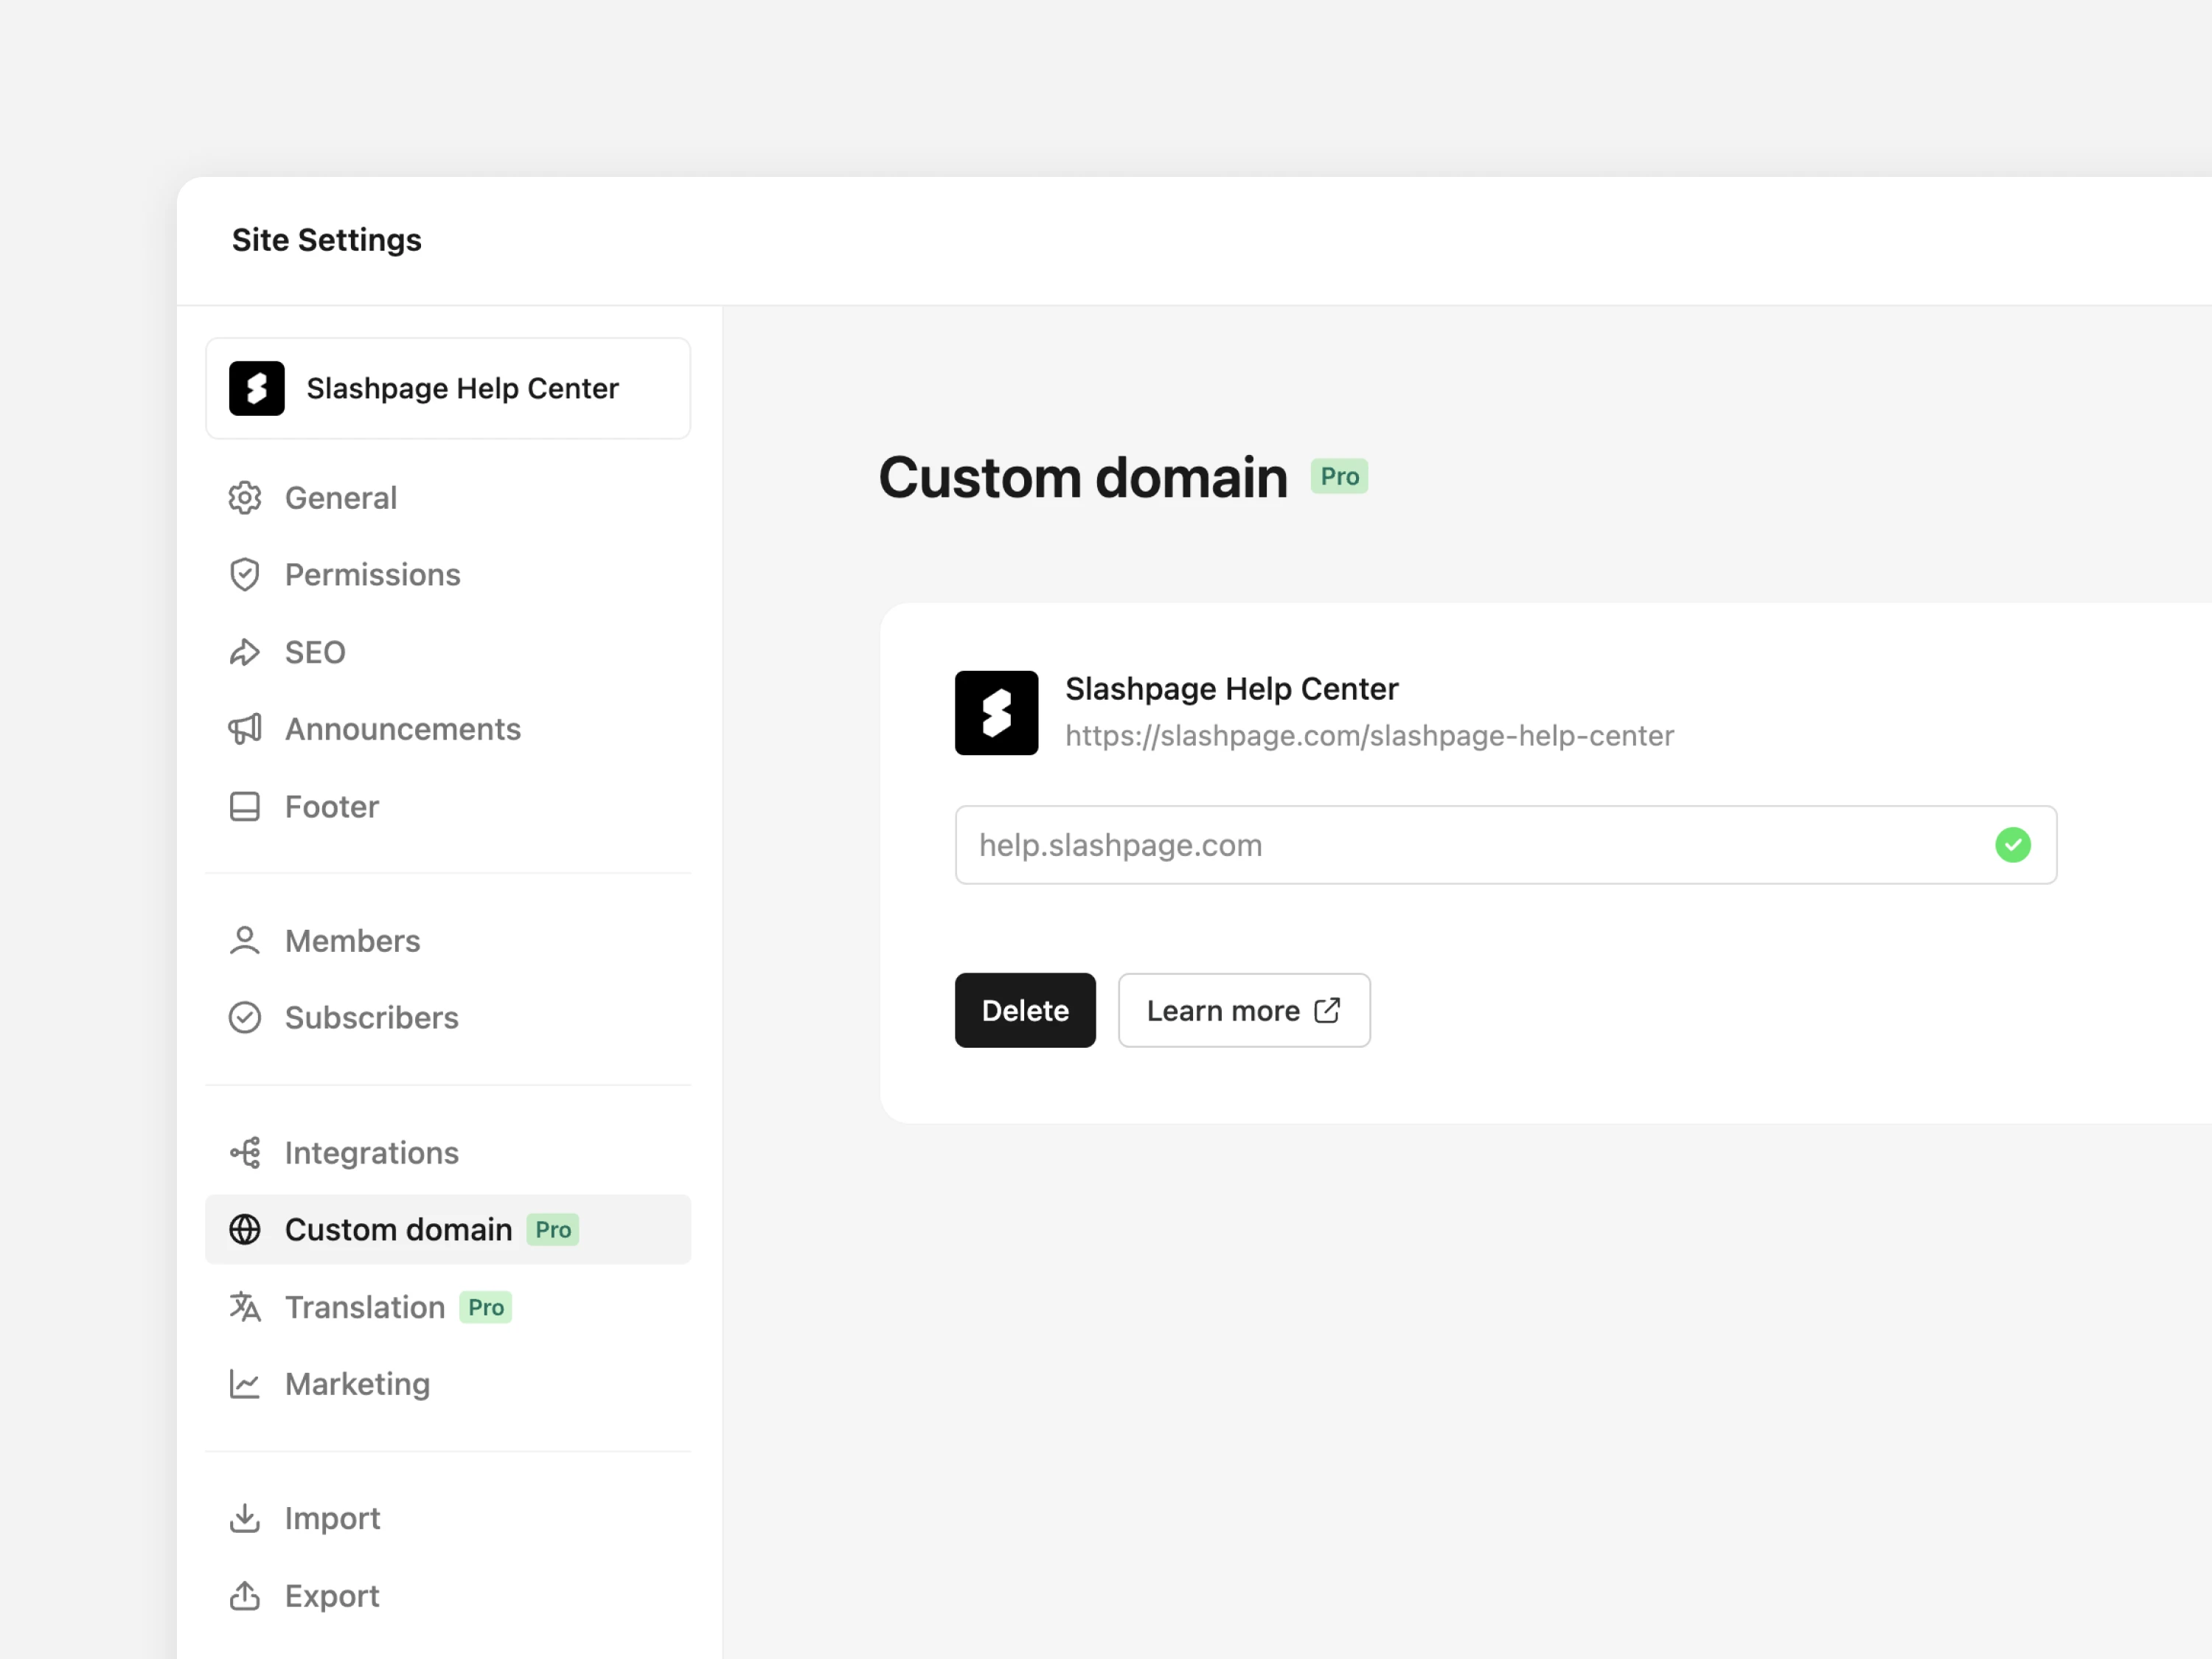Click the General gear icon
This screenshot has height=1659, width=2212.
pos(245,498)
